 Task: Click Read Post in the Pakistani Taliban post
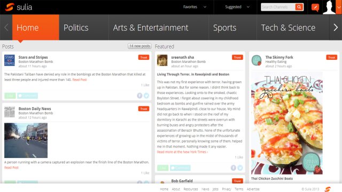click(80, 79)
